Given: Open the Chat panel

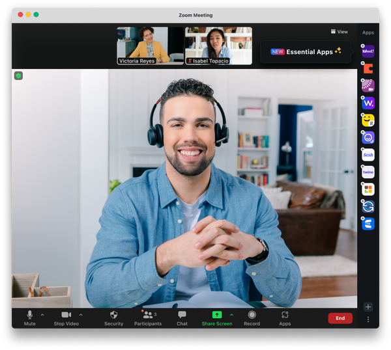Looking at the screenshot, I should tap(182, 318).
